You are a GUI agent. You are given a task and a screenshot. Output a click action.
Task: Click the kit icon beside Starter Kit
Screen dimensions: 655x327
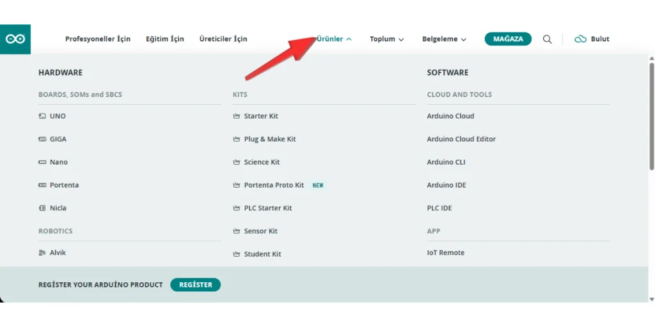pos(237,116)
